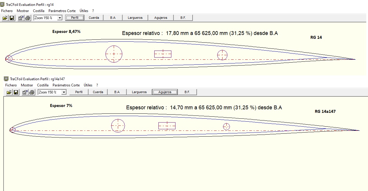The width and height of the screenshot is (368, 191).
Task: Select the Perfil button in rg14 window
Action: point(75,18)
